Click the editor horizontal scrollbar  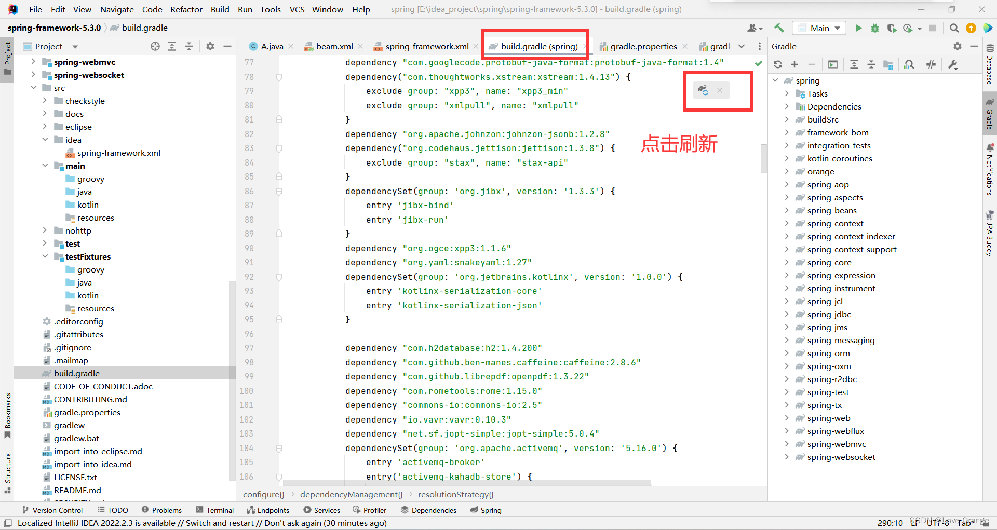(x=467, y=482)
